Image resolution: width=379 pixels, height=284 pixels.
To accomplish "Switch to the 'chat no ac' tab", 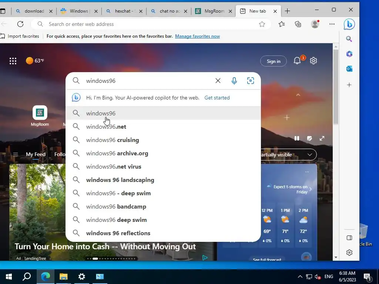I will (168, 11).
